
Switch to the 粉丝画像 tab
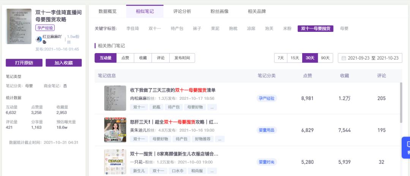(219, 11)
